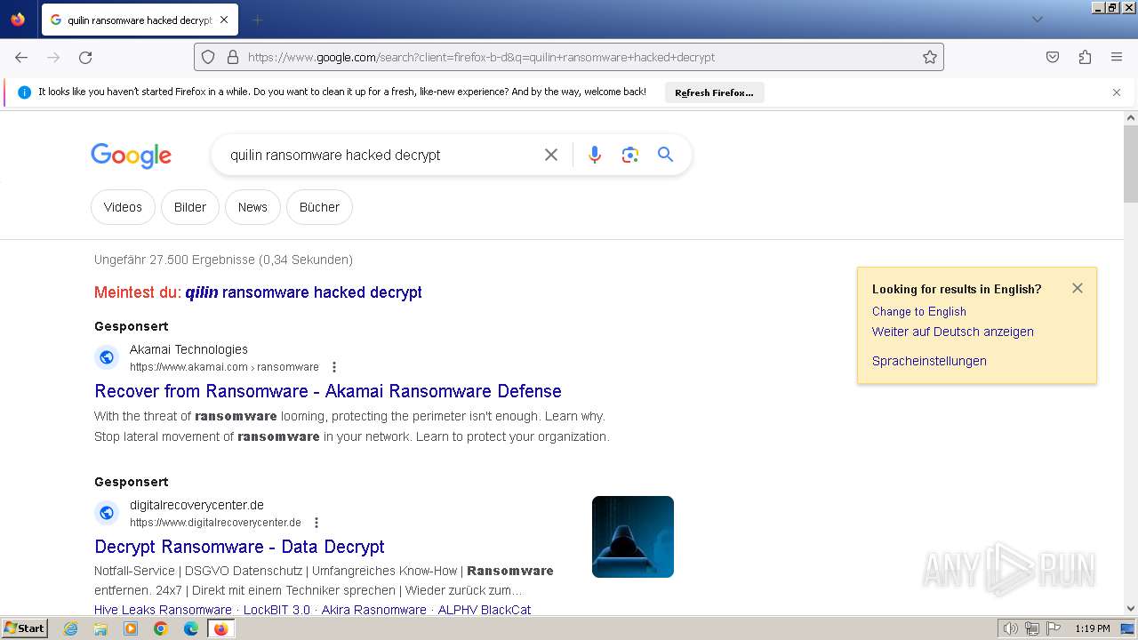Image resolution: width=1138 pixels, height=640 pixels.
Task: Launch Google Chrome from taskbar
Action: (161, 628)
